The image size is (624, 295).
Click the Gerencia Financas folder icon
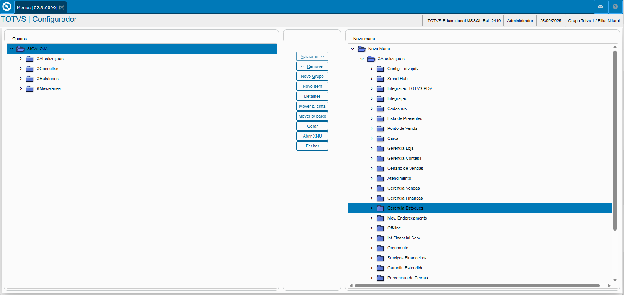pyautogui.click(x=380, y=198)
